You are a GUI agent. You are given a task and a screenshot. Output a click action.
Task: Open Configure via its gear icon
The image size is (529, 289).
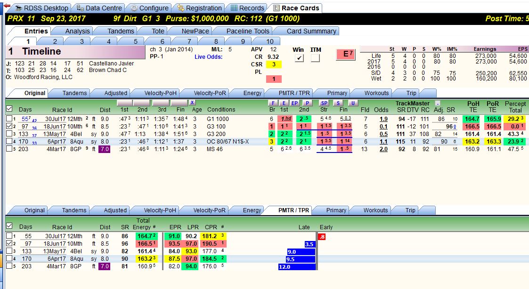click(134, 8)
